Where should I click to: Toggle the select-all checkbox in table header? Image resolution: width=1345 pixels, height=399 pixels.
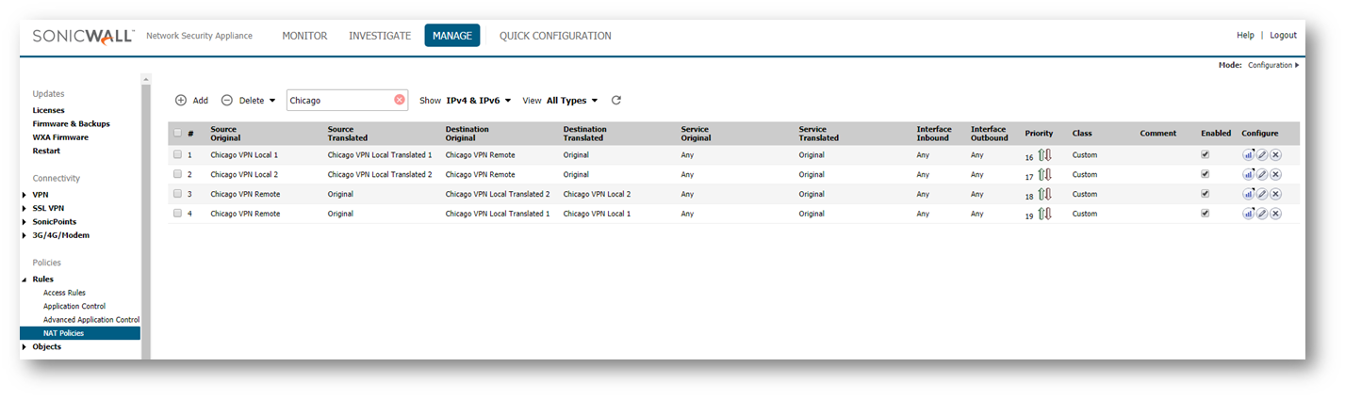[x=177, y=133]
